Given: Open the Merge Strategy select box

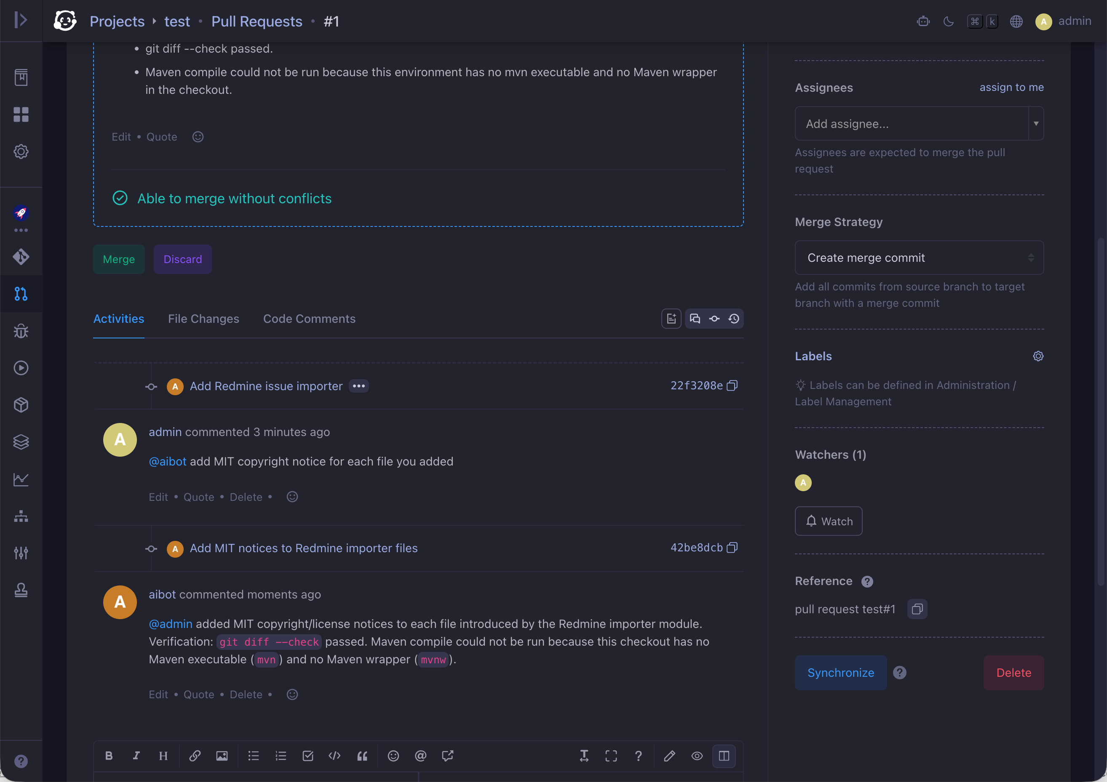Looking at the screenshot, I should [919, 258].
